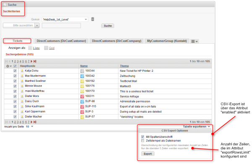This screenshot has width=252, height=165.
Task: Go to page 2 in top pagination
Action: click(x=15, y=61)
